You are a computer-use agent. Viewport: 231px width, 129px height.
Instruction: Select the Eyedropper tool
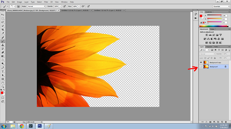click(3, 33)
